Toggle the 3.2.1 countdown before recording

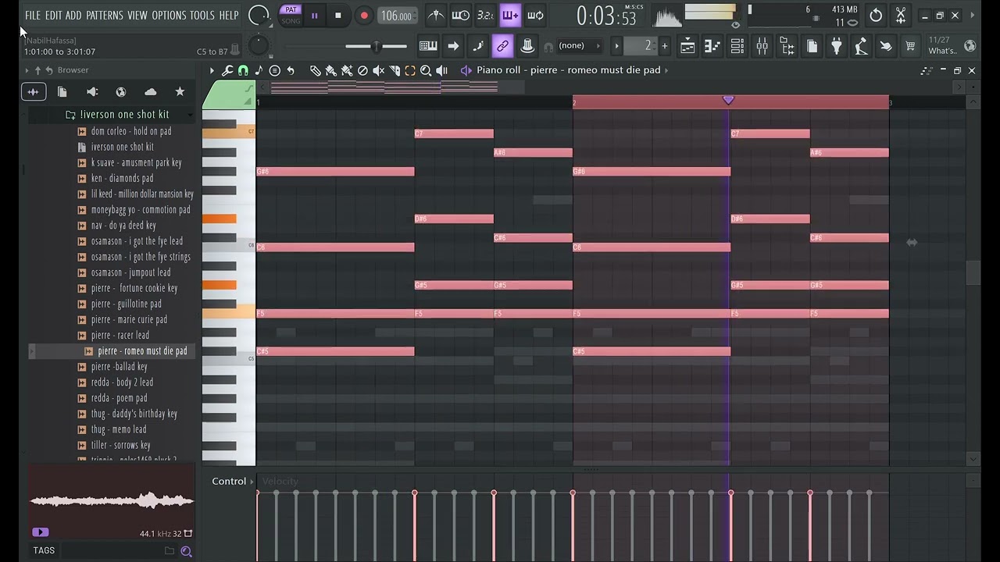point(485,15)
